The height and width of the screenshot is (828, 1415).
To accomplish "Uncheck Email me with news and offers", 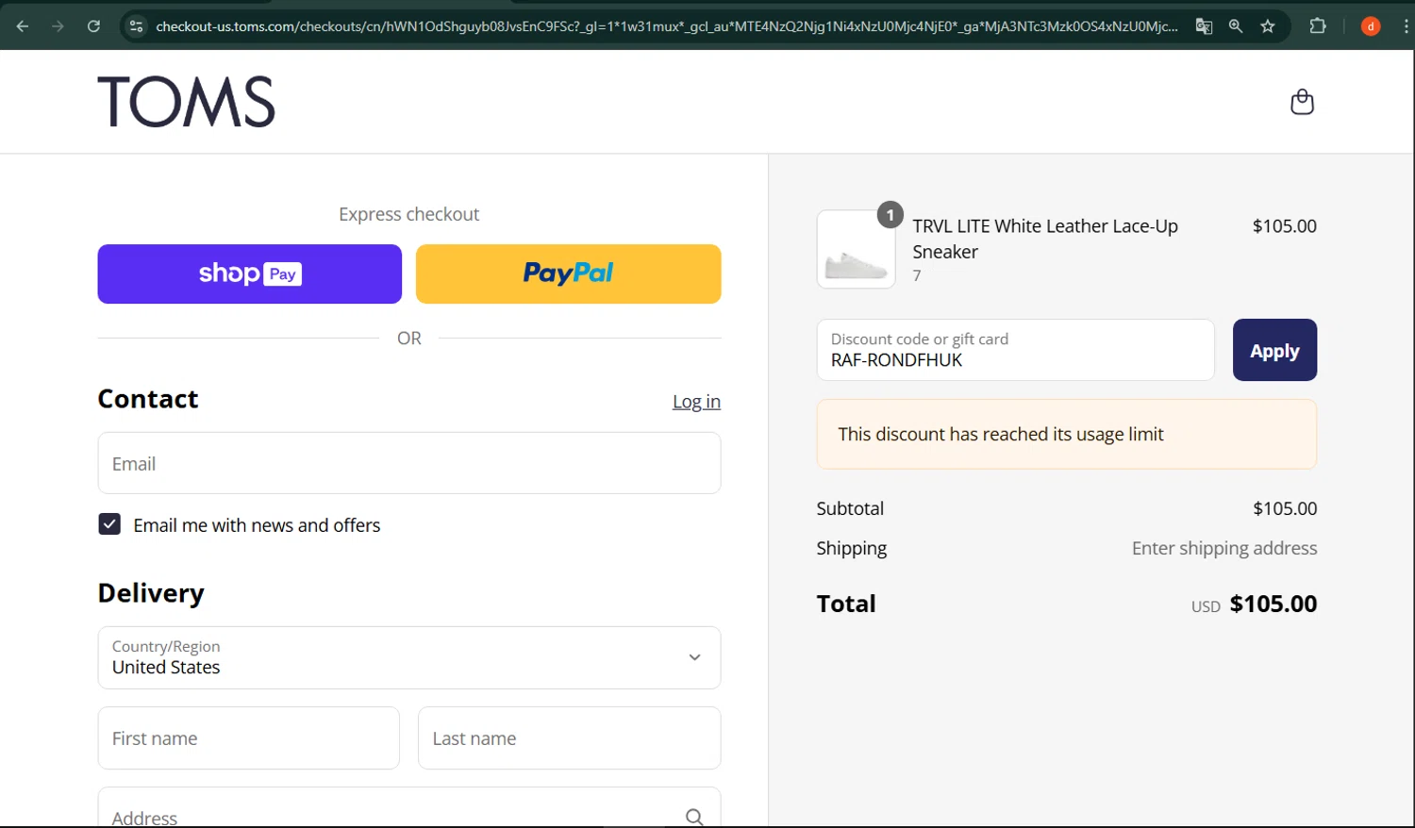I will (x=109, y=524).
